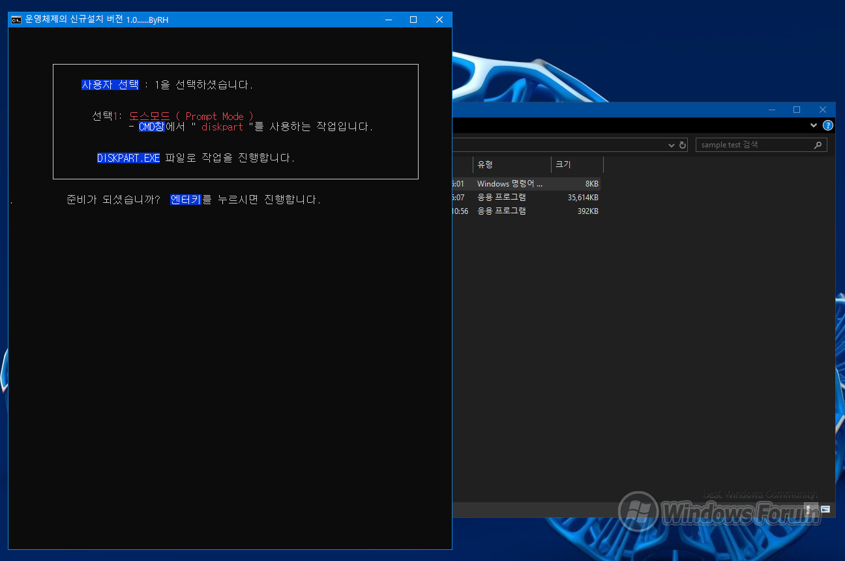Click the 'sample test 검색' search box
Screen dimensions: 845x561
[761, 145]
